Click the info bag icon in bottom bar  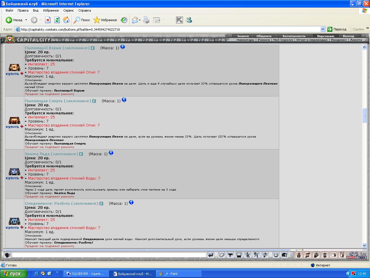point(299,255)
